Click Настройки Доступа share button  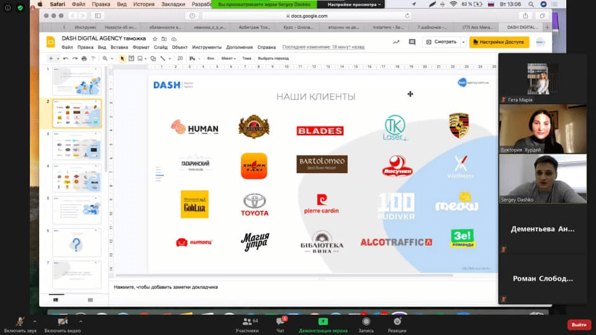click(x=499, y=42)
